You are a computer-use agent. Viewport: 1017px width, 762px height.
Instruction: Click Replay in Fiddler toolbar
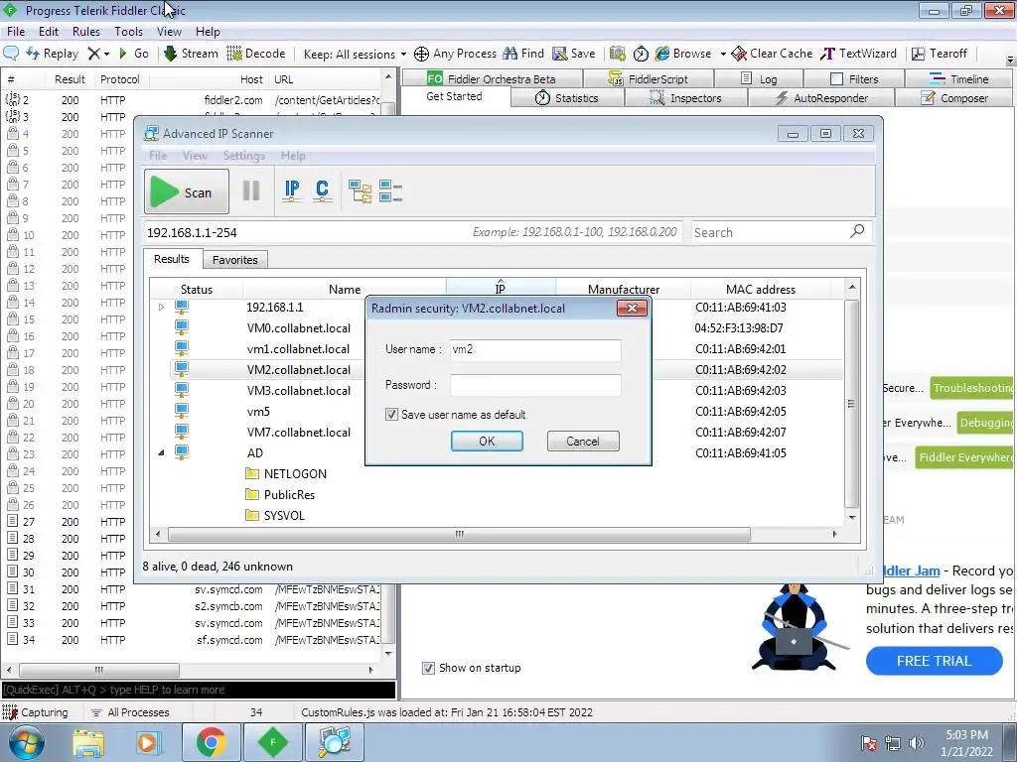(x=52, y=54)
